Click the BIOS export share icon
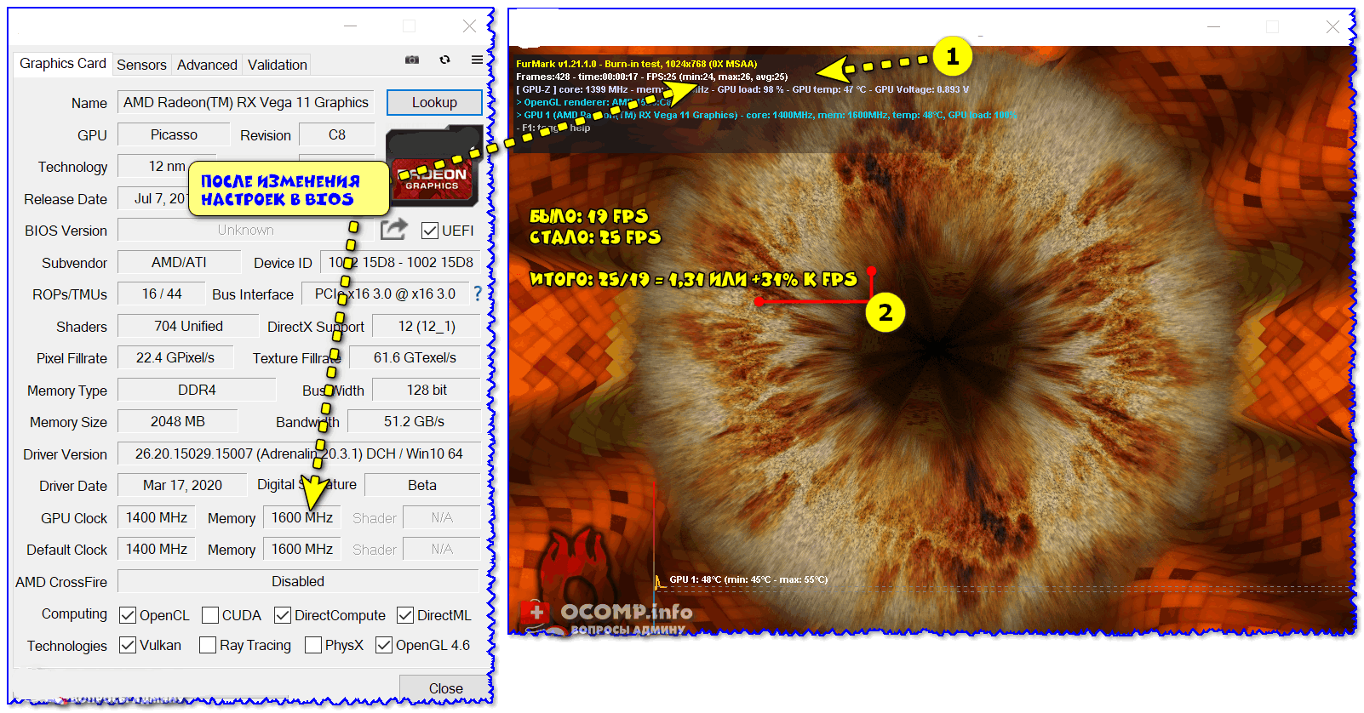The height and width of the screenshot is (713, 1364). coord(393,230)
